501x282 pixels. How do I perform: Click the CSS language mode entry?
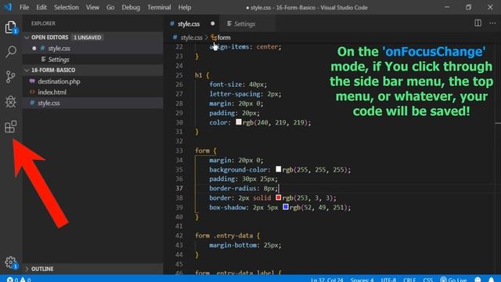click(427, 280)
